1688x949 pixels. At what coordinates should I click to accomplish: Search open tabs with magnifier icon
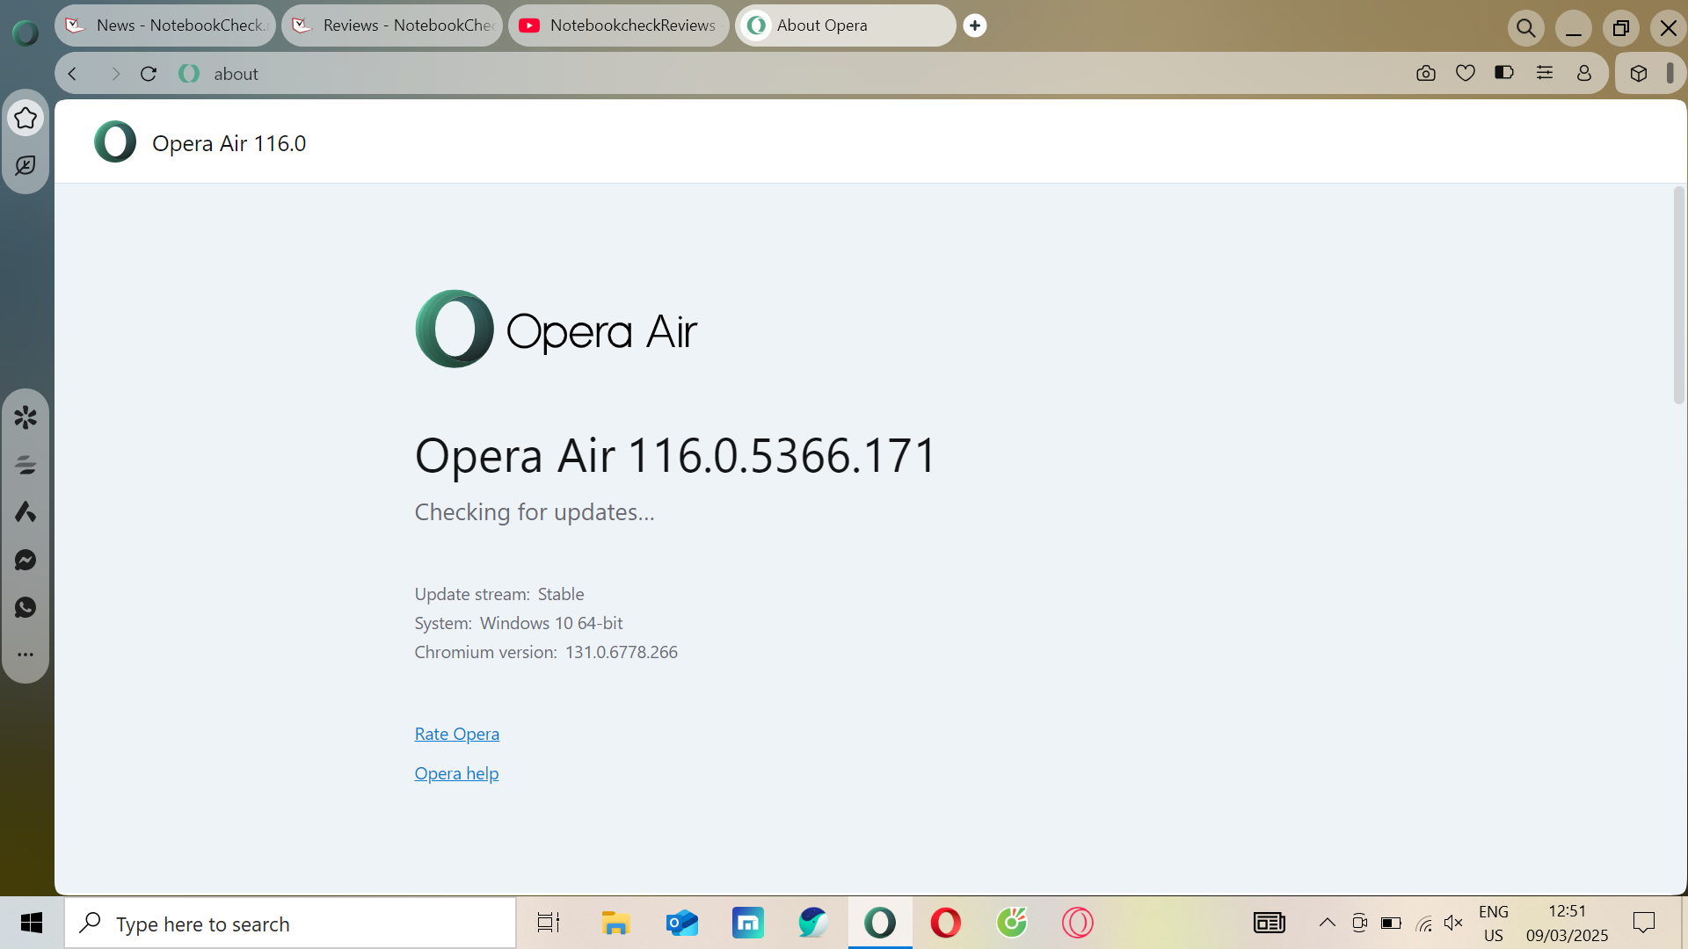[x=1526, y=28]
